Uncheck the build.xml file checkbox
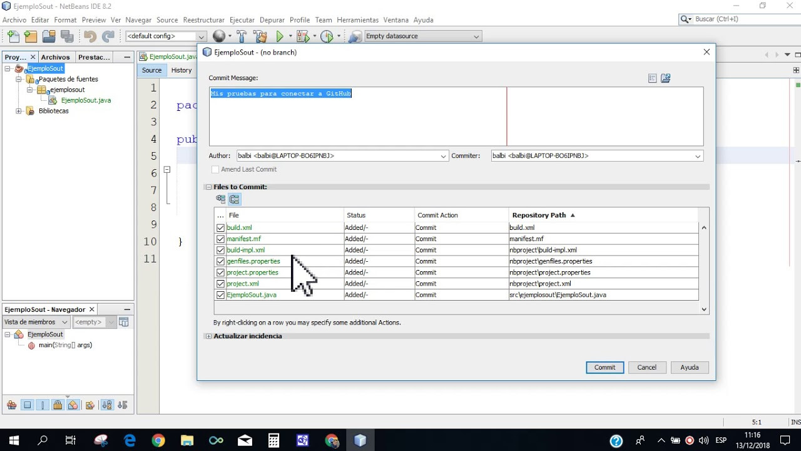Screen dimensions: 801x451 tap(220, 227)
